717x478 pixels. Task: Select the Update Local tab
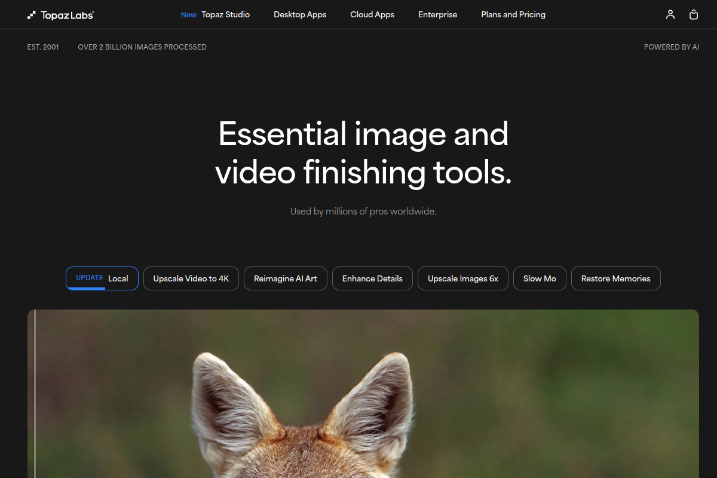[102, 278]
